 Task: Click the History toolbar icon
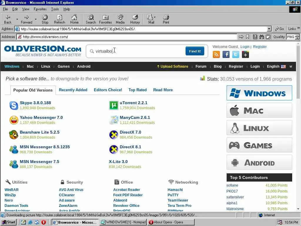tap(135, 19)
